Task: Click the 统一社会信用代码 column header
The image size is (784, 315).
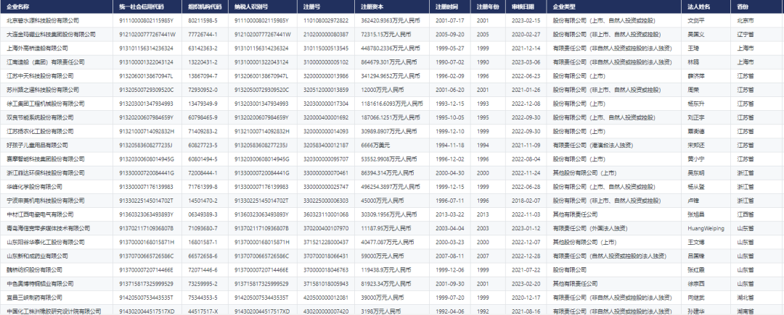Action: (x=142, y=7)
